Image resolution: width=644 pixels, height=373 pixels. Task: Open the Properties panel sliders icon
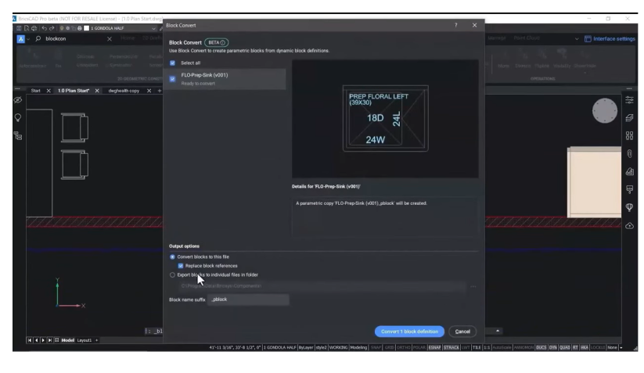tap(629, 100)
